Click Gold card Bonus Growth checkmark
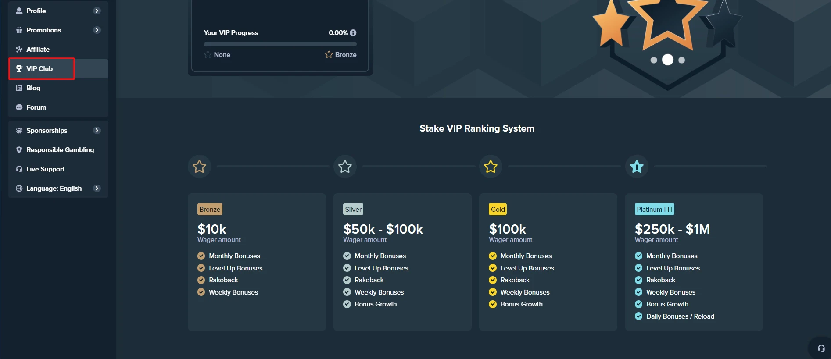 point(493,304)
